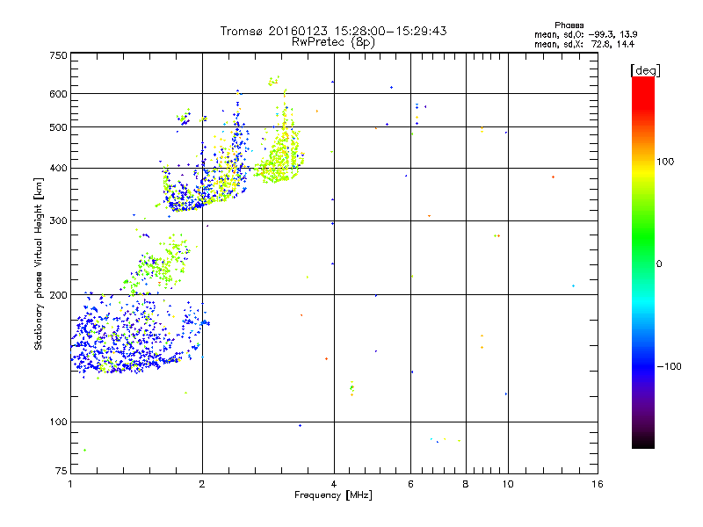Click the 'Phases' header label

(569, 25)
